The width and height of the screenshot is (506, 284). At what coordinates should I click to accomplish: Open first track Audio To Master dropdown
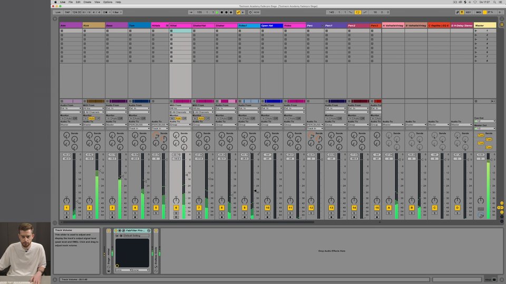pos(71,125)
